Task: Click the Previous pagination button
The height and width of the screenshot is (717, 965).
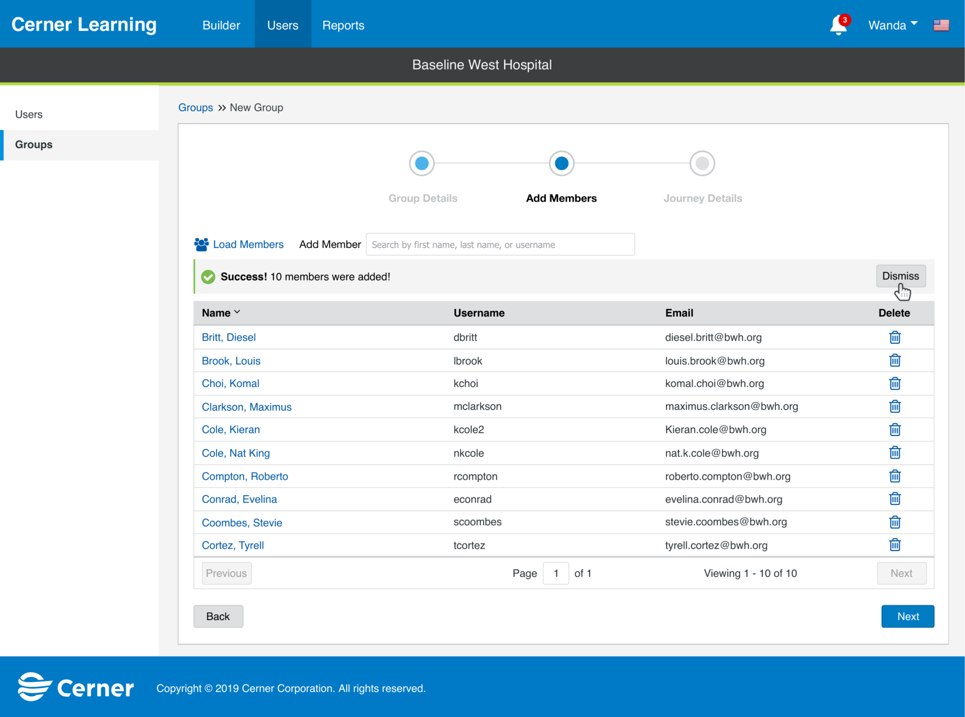Action: click(x=226, y=573)
